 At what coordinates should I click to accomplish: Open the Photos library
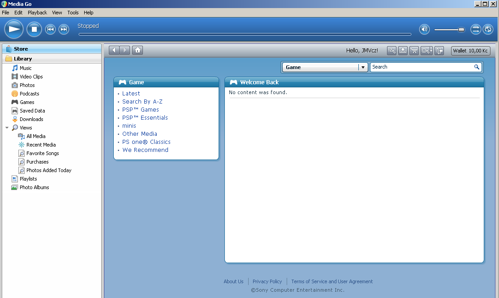coord(27,85)
